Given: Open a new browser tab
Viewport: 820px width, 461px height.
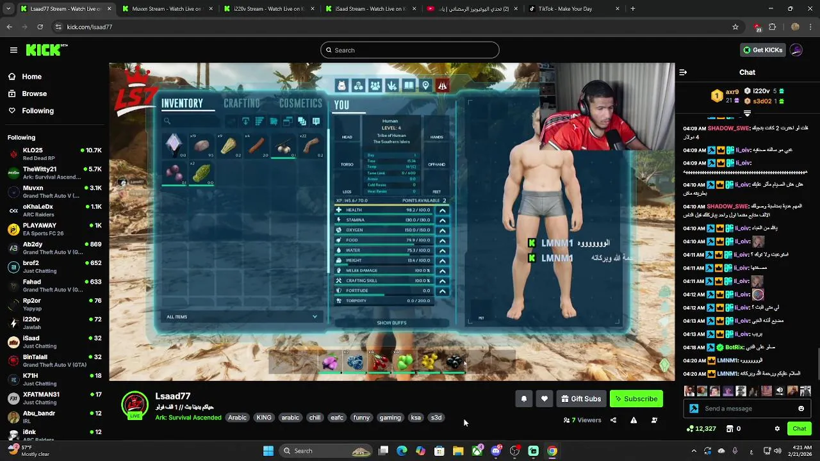Looking at the screenshot, I should [632, 9].
